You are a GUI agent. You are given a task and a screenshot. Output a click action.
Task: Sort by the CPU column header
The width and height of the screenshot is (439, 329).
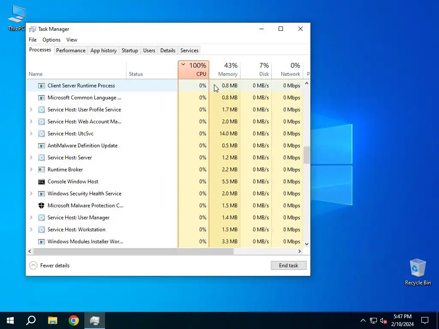(193, 70)
